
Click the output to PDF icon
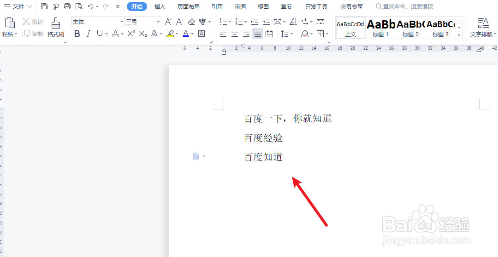coord(56,6)
